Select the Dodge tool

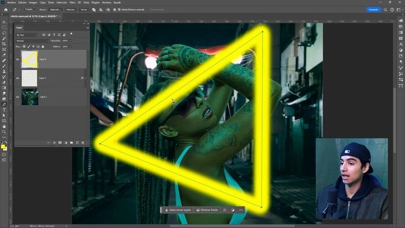point(4,99)
